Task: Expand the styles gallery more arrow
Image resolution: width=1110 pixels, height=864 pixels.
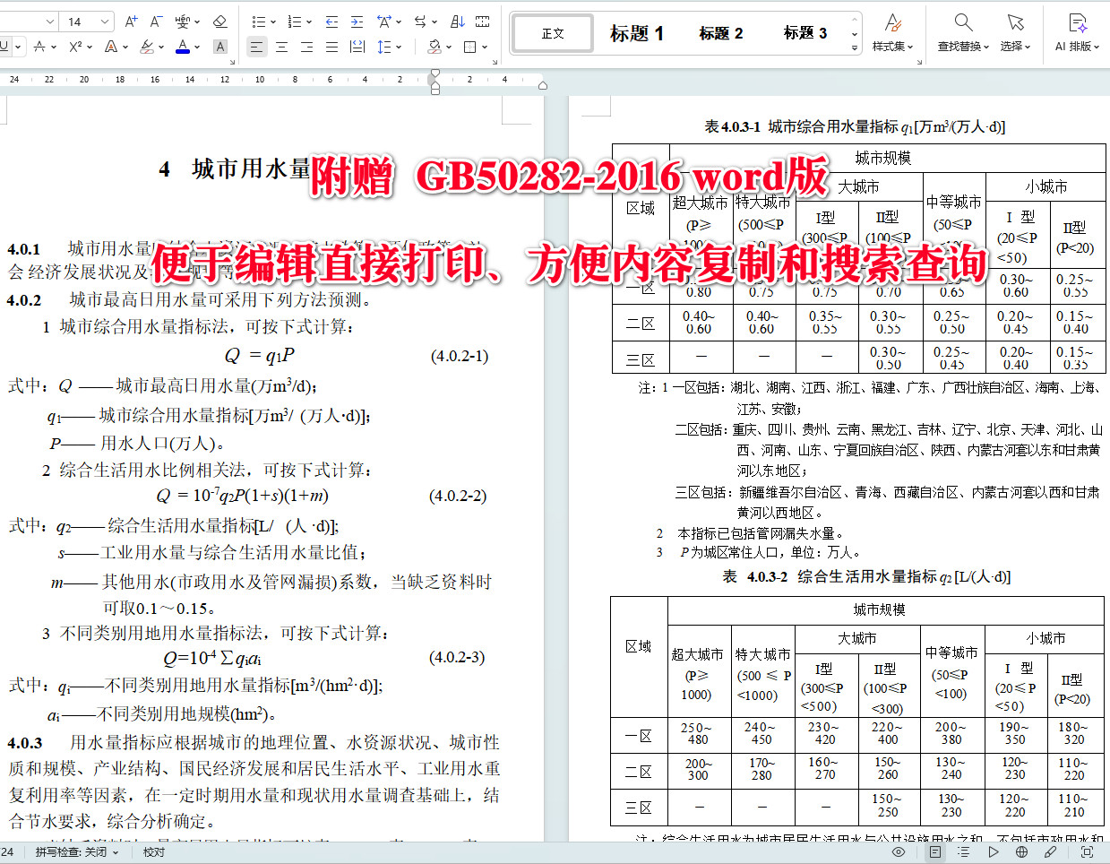Action: (x=855, y=47)
